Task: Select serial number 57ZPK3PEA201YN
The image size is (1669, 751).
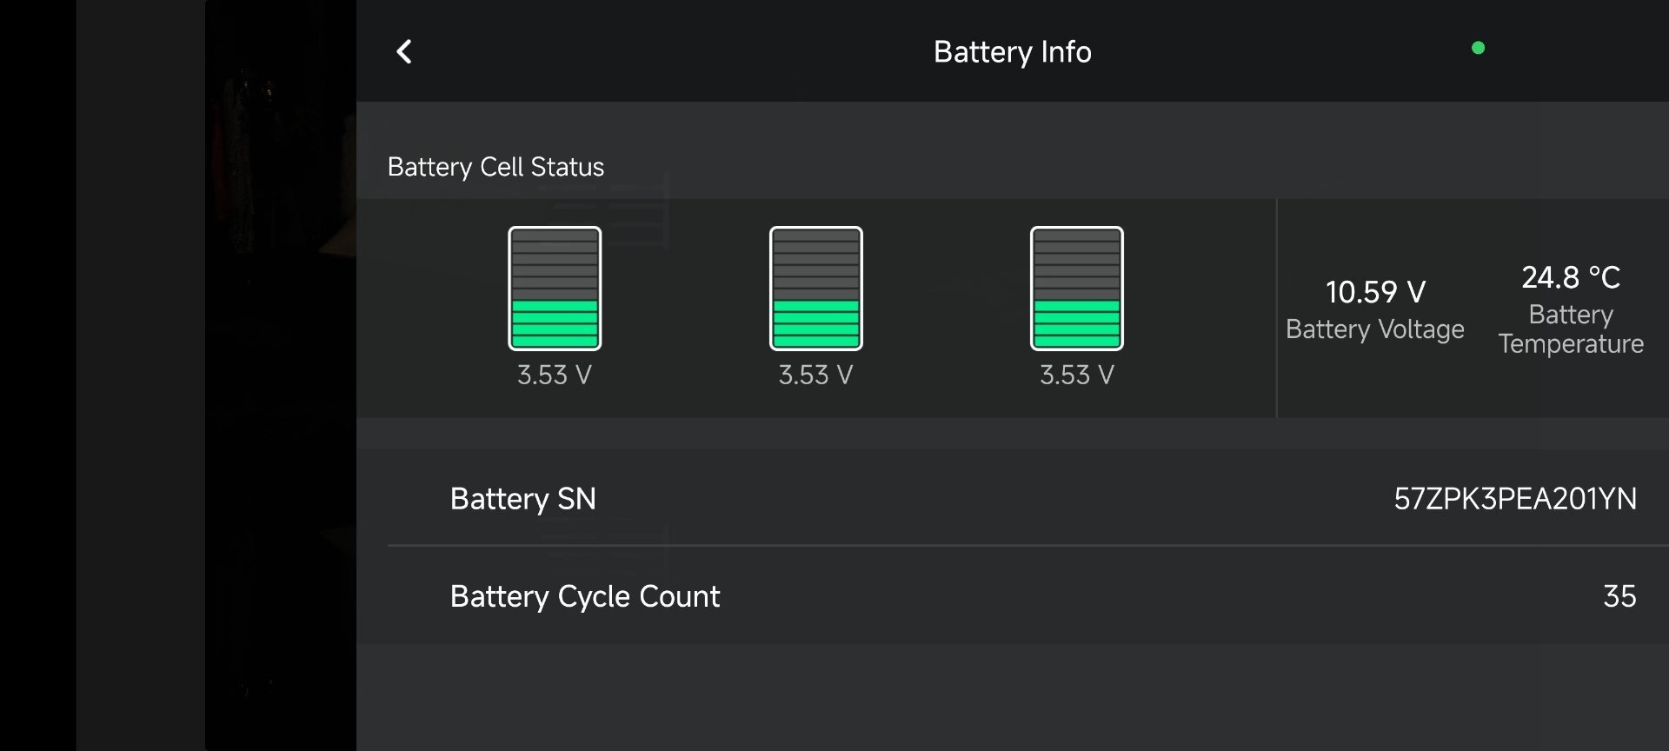Action: click(1515, 499)
